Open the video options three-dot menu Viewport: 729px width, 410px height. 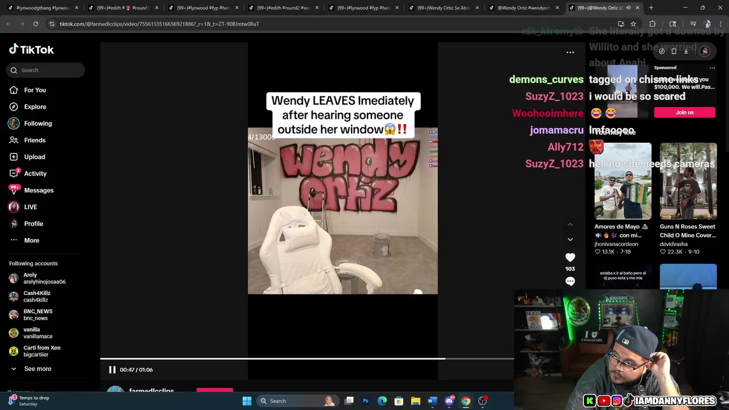(570, 52)
